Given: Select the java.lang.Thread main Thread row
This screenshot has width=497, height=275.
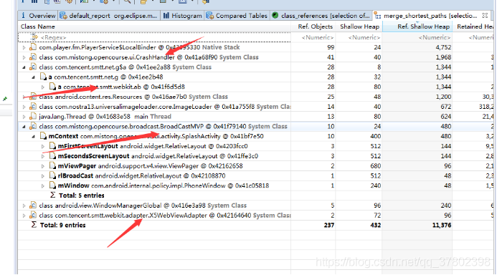Looking at the screenshot, I should point(154,117).
